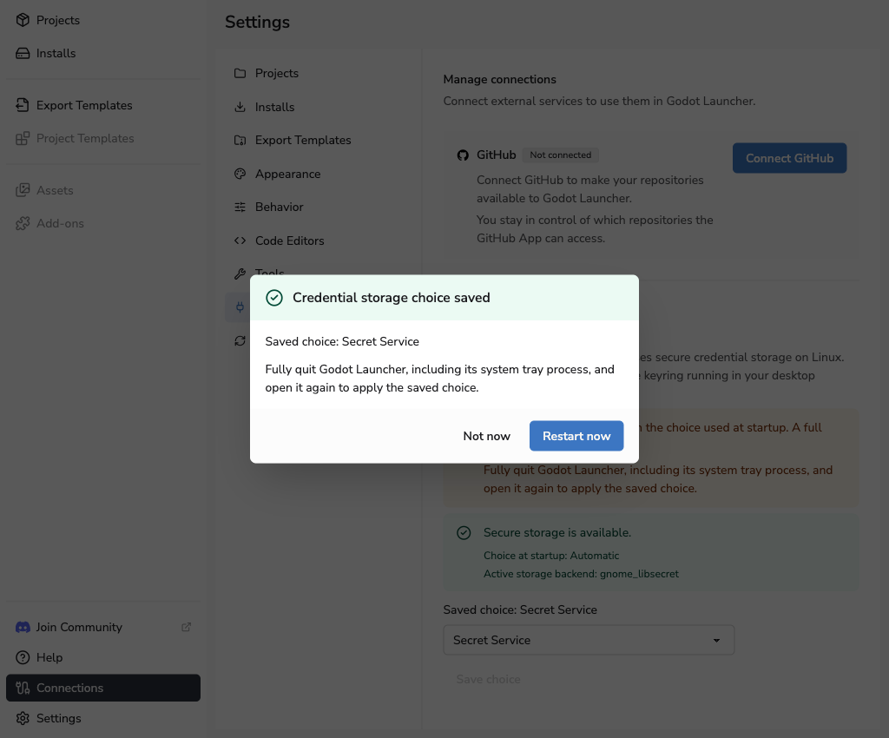Click the 'Credential storage choice saved' title

[x=392, y=298]
